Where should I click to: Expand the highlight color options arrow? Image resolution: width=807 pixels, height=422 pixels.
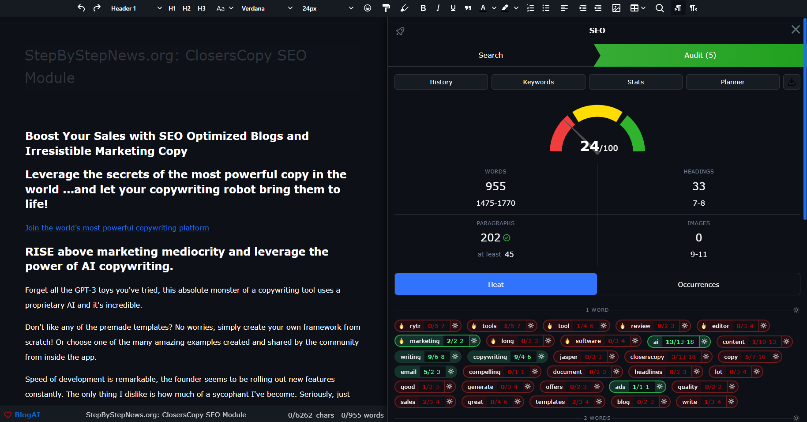[x=516, y=8]
